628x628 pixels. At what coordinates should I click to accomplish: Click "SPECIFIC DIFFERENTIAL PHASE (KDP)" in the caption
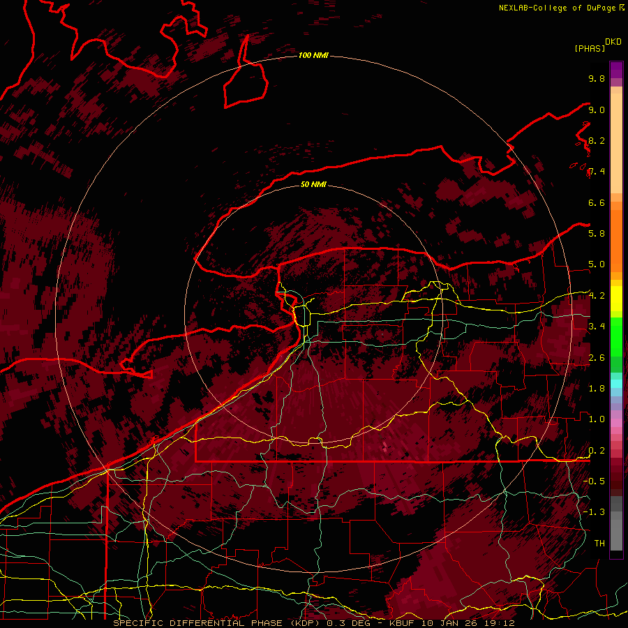coord(216,623)
